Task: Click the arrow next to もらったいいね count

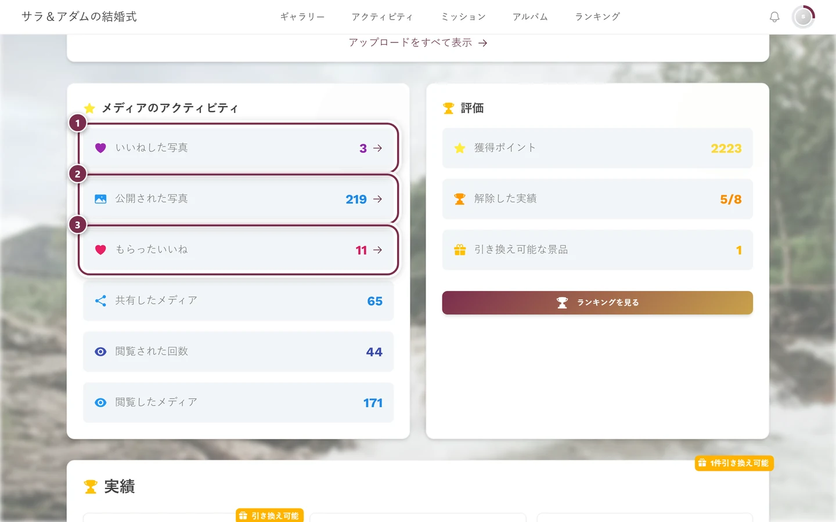Action: [378, 250]
